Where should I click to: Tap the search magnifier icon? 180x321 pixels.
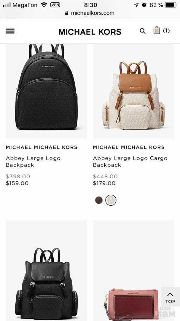pyautogui.click(x=143, y=31)
